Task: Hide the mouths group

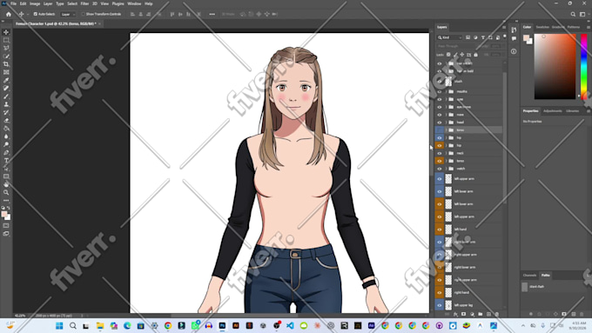Action: (x=440, y=91)
